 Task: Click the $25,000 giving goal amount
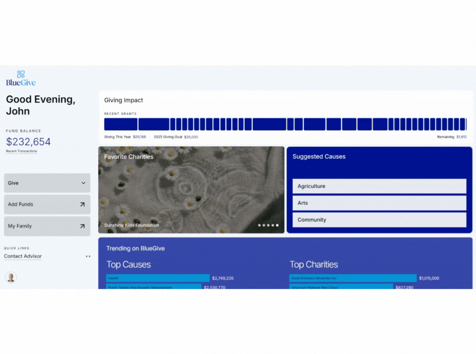pyautogui.click(x=191, y=137)
